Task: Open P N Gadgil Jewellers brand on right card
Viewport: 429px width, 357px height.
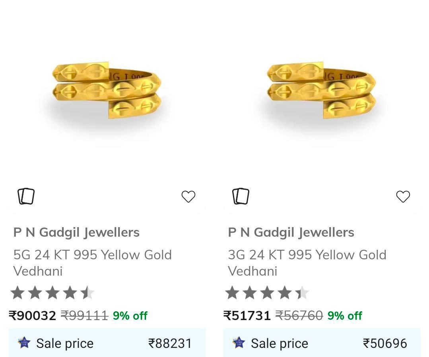Action: coord(291,232)
